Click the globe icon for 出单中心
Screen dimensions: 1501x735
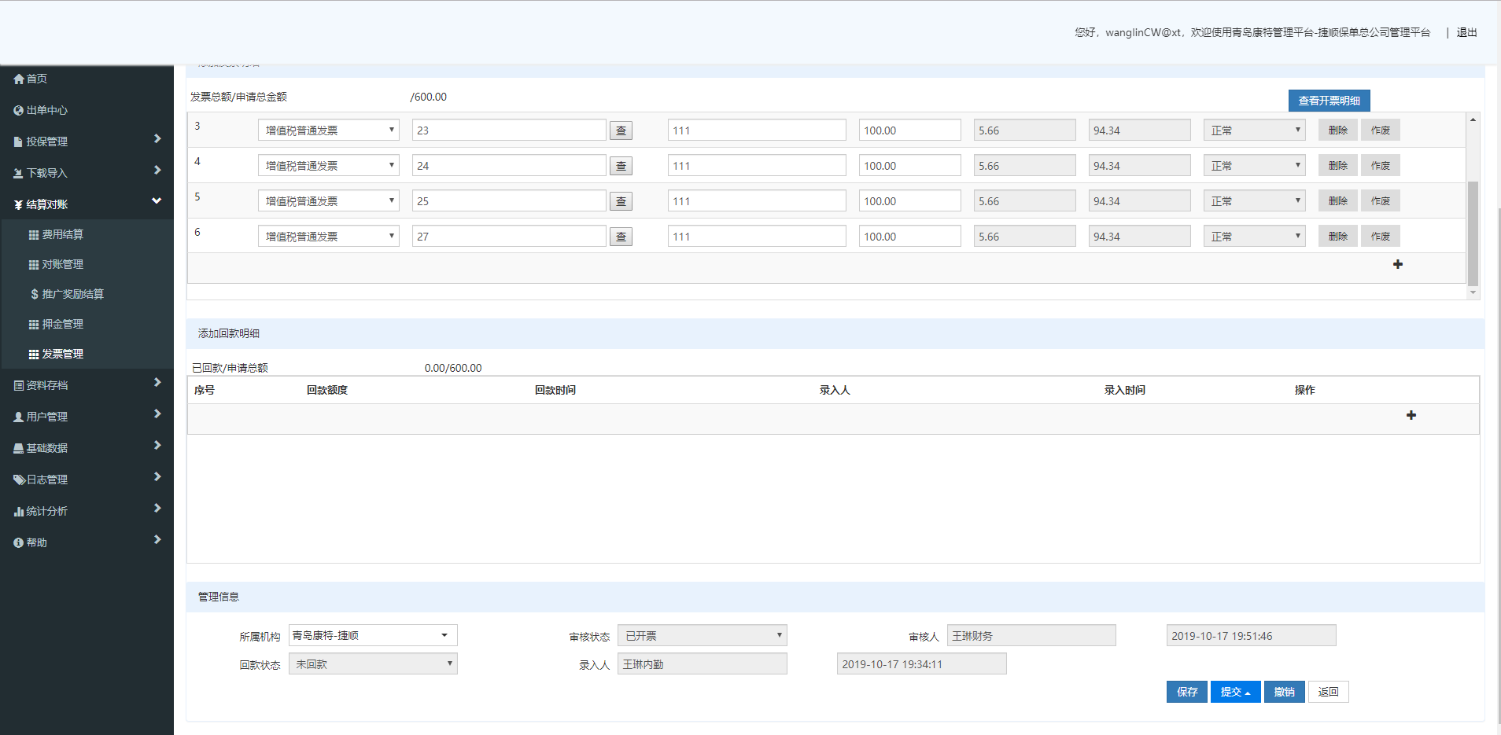click(x=19, y=111)
